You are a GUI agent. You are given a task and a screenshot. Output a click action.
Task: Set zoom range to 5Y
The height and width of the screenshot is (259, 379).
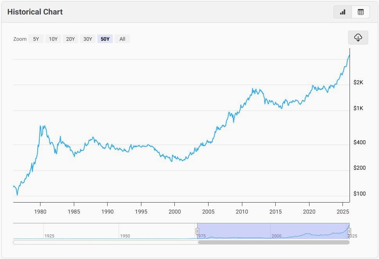[x=36, y=39]
